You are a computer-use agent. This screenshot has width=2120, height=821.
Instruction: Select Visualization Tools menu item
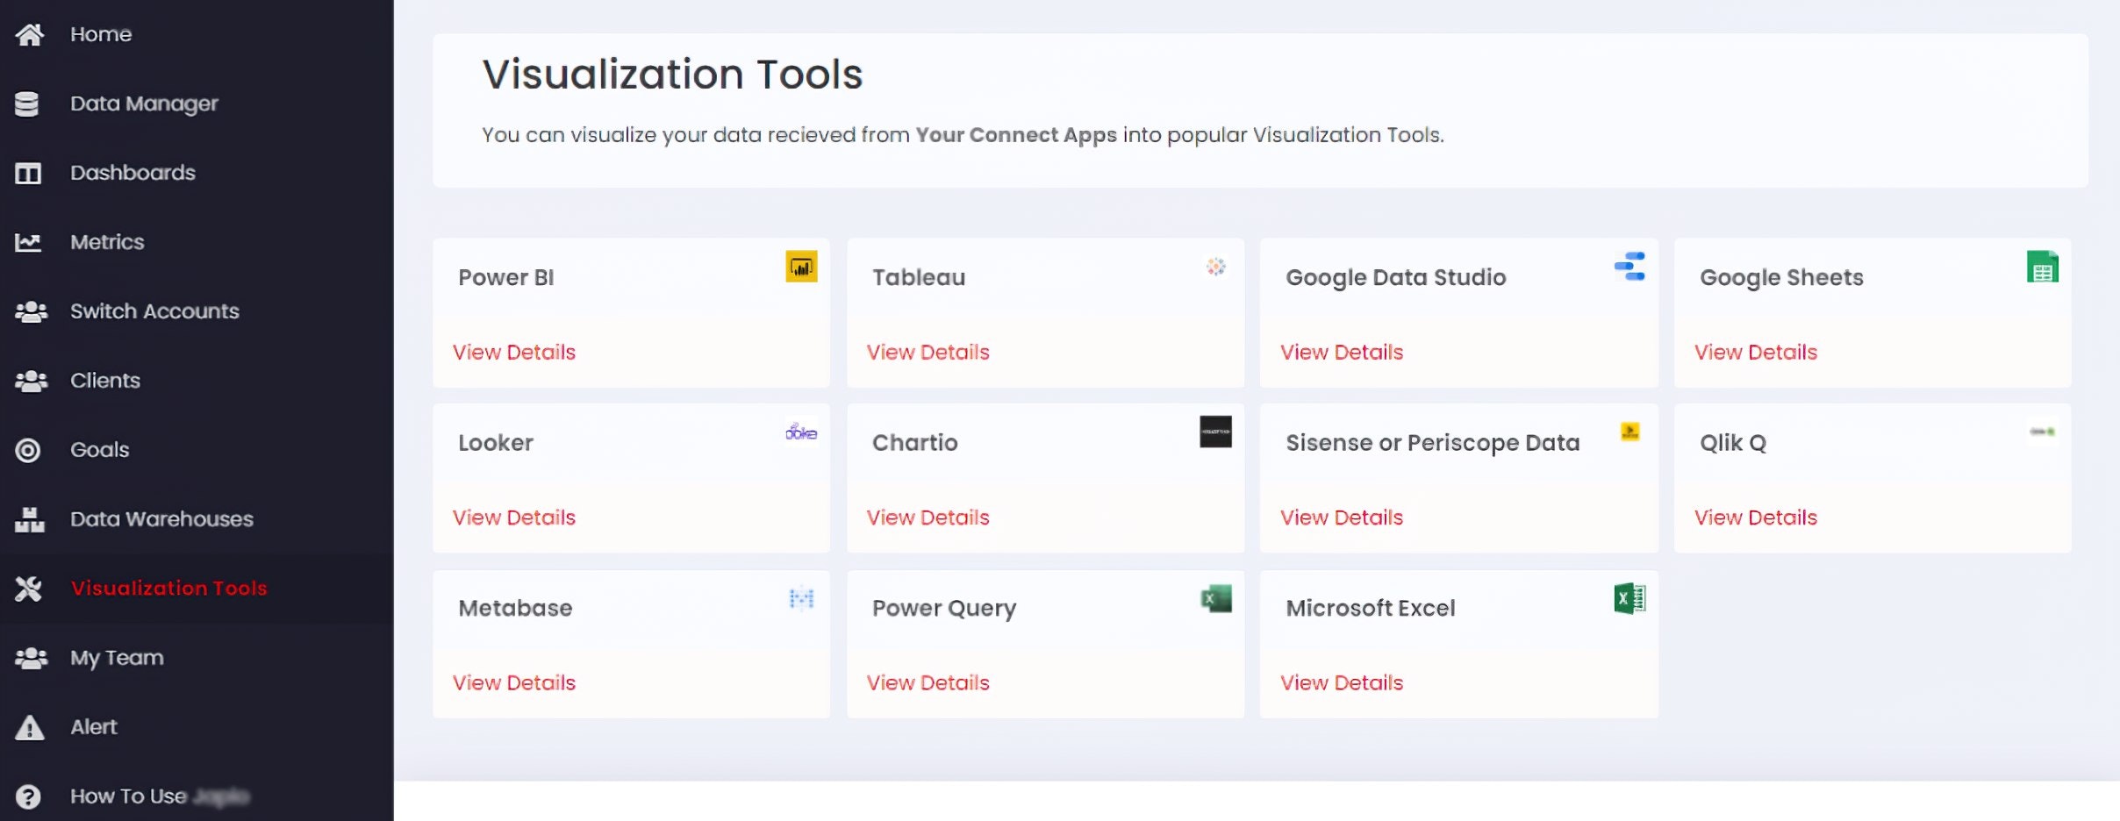[x=168, y=589]
